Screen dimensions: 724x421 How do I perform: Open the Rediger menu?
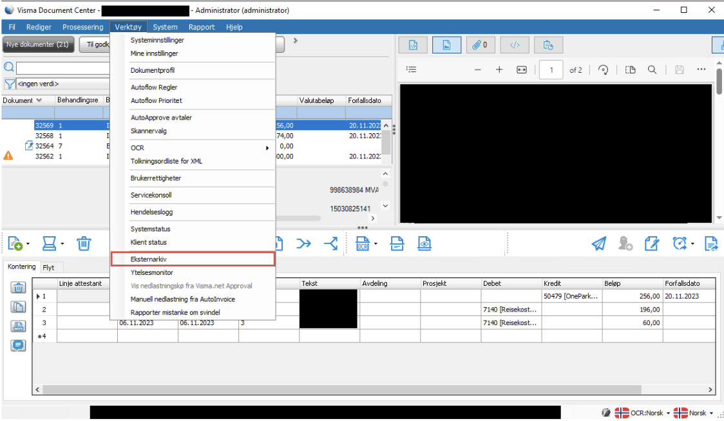39,27
